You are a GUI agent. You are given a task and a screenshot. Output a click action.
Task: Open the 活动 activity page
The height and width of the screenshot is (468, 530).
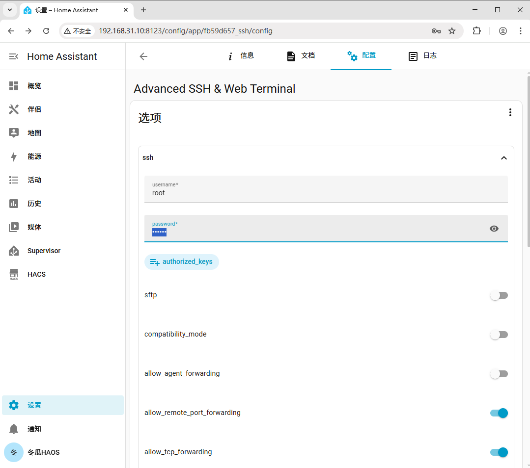[x=62, y=180]
